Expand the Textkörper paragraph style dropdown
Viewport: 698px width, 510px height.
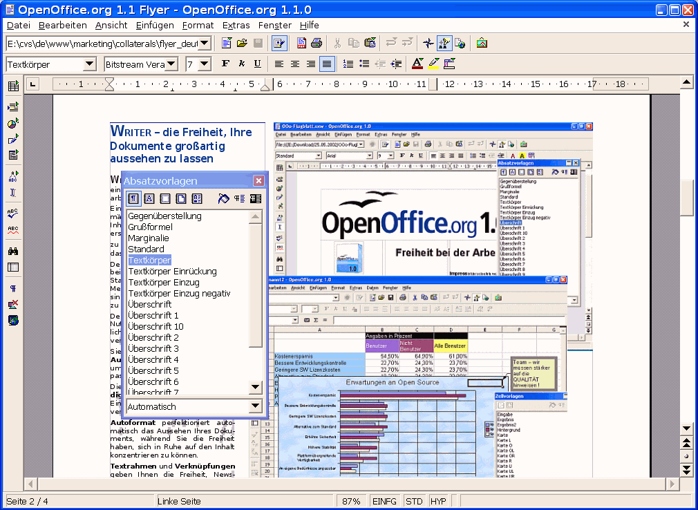pos(90,64)
